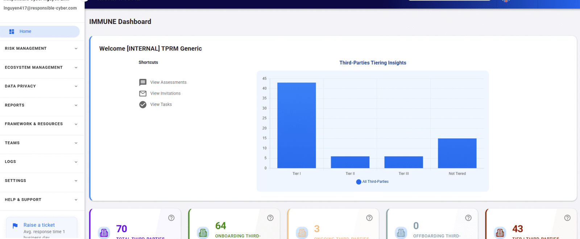
Task: Open the Reports sidebar menu
Action: [42, 105]
